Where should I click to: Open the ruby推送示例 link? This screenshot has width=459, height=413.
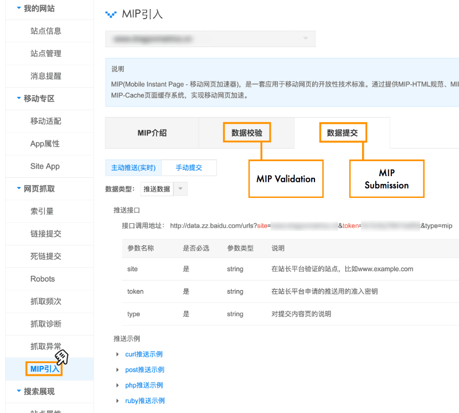click(143, 400)
